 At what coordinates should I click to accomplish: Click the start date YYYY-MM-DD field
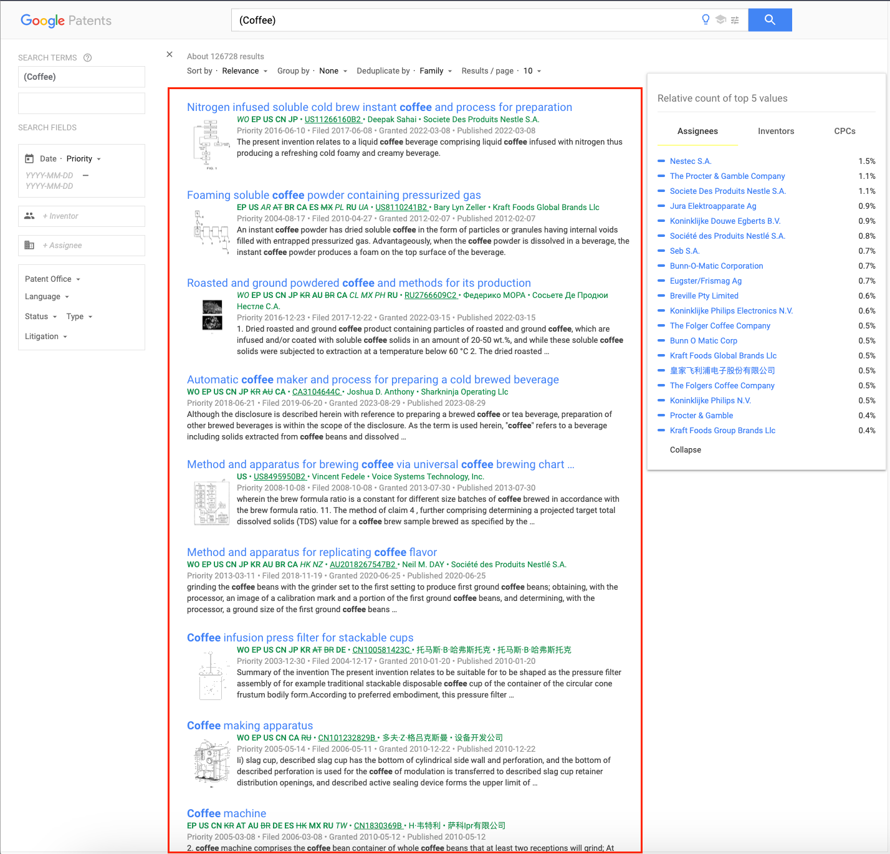point(50,176)
